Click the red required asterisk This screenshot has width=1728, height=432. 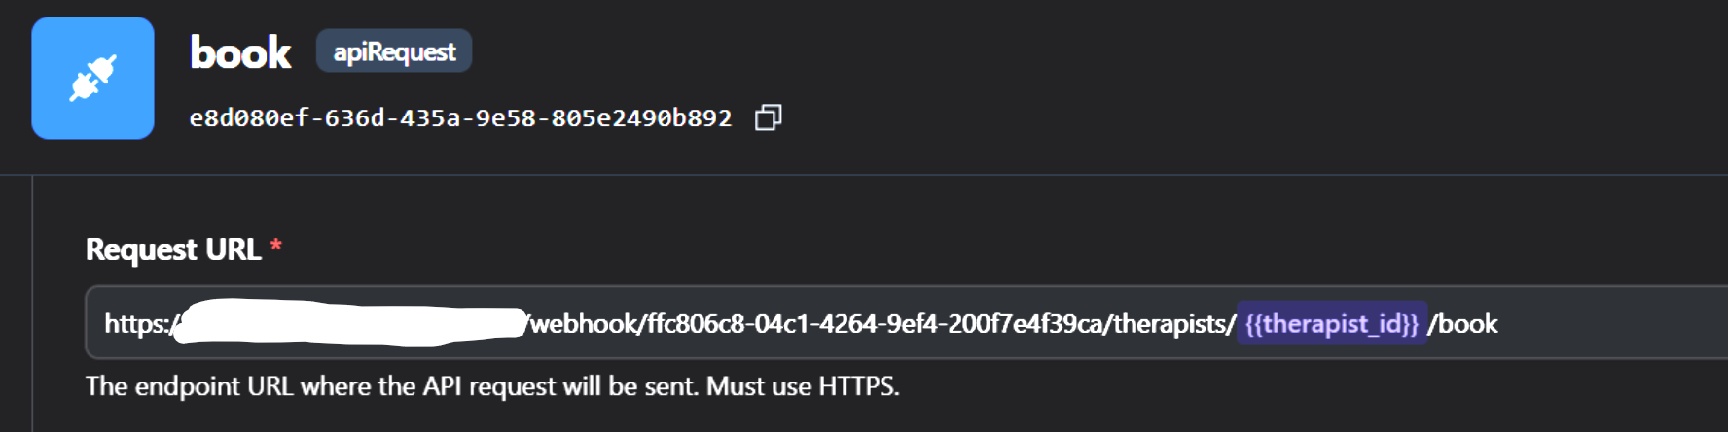pos(276,246)
